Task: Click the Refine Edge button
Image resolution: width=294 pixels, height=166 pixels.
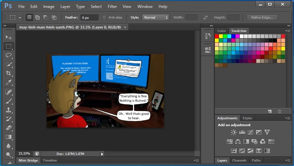Action: pos(262,18)
